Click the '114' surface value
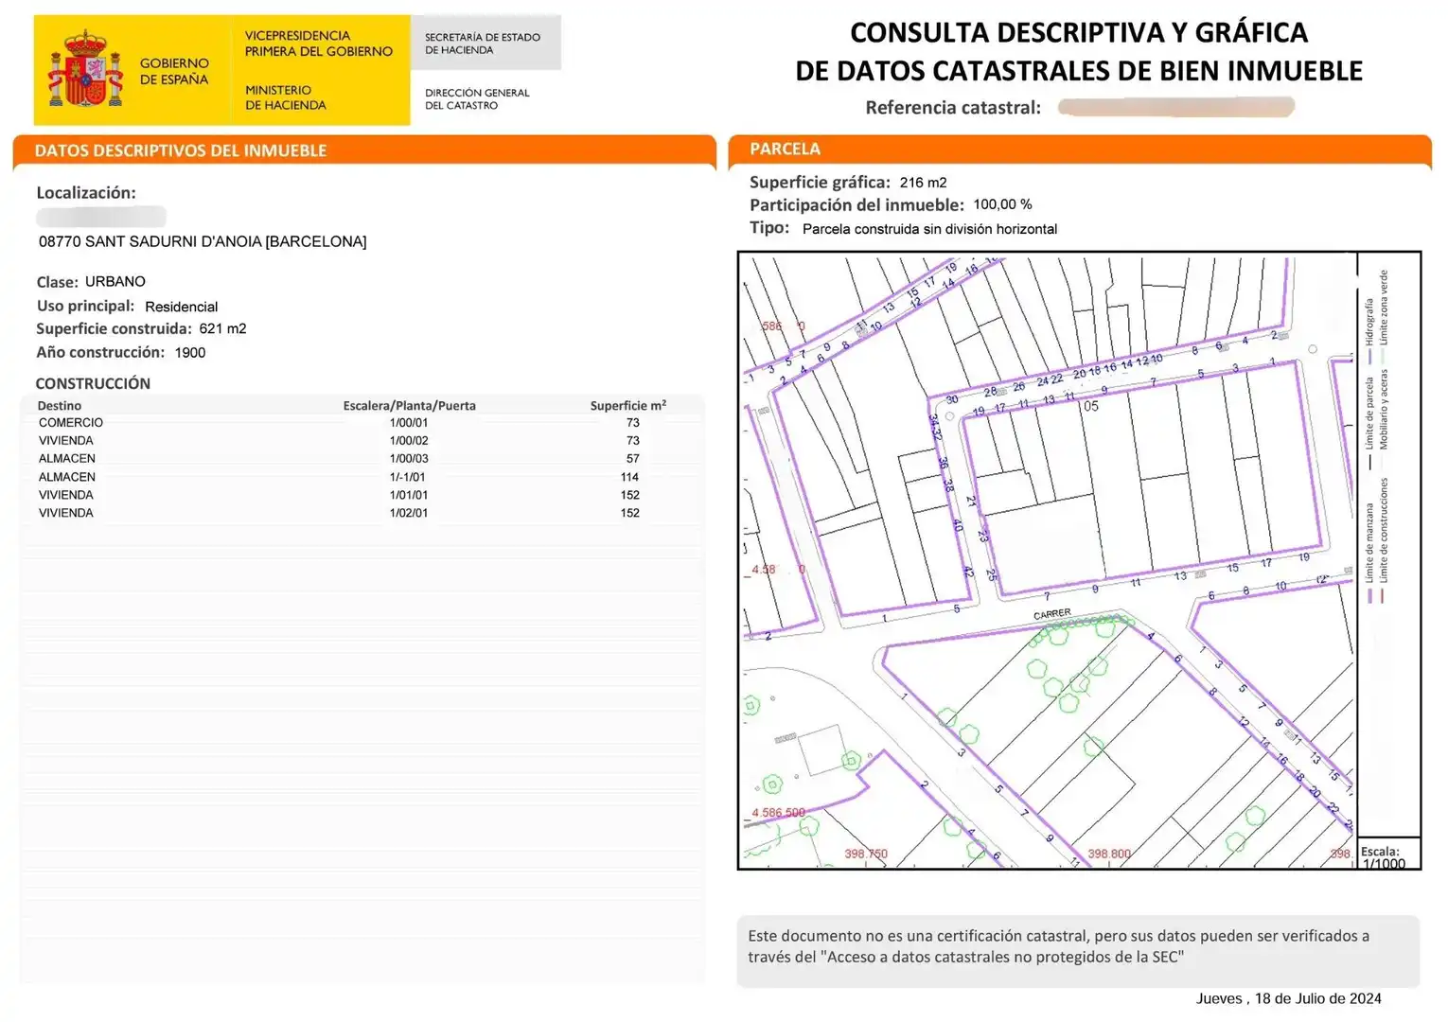1448x1022 pixels. [x=630, y=478]
